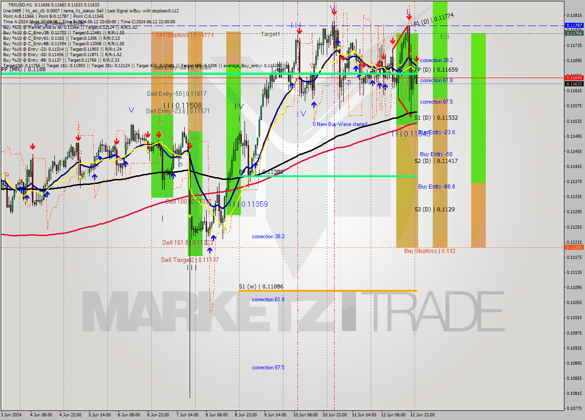Select the 'Sell Entry -23.6 | 0.11571' label

click(178, 111)
